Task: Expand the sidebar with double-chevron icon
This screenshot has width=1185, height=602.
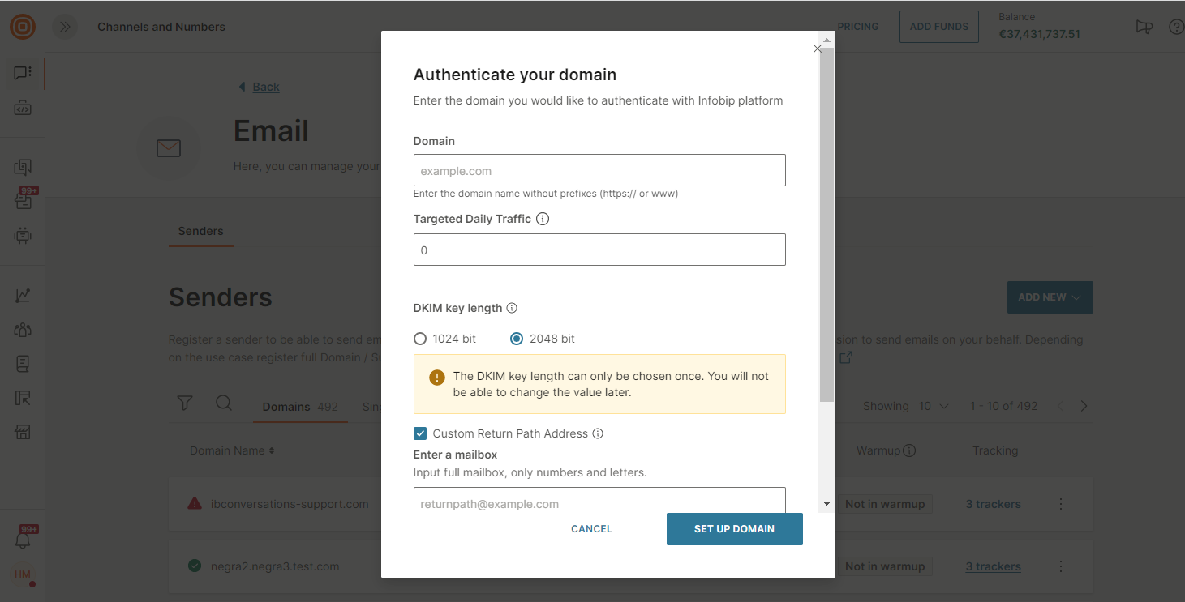Action: [x=65, y=27]
